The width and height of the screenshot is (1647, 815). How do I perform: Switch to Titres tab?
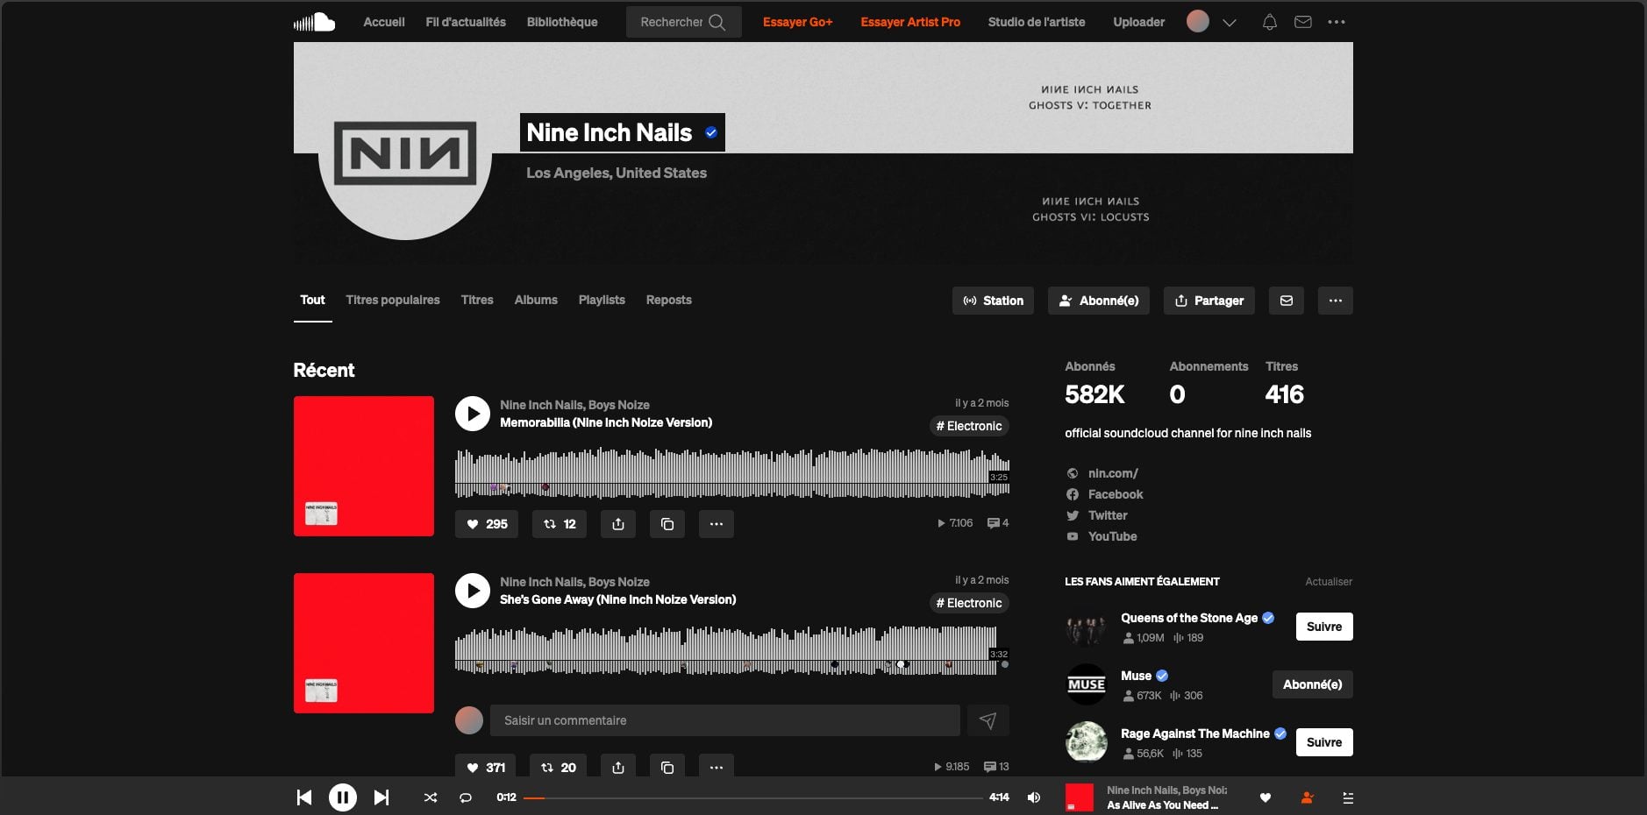tap(477, 300)
